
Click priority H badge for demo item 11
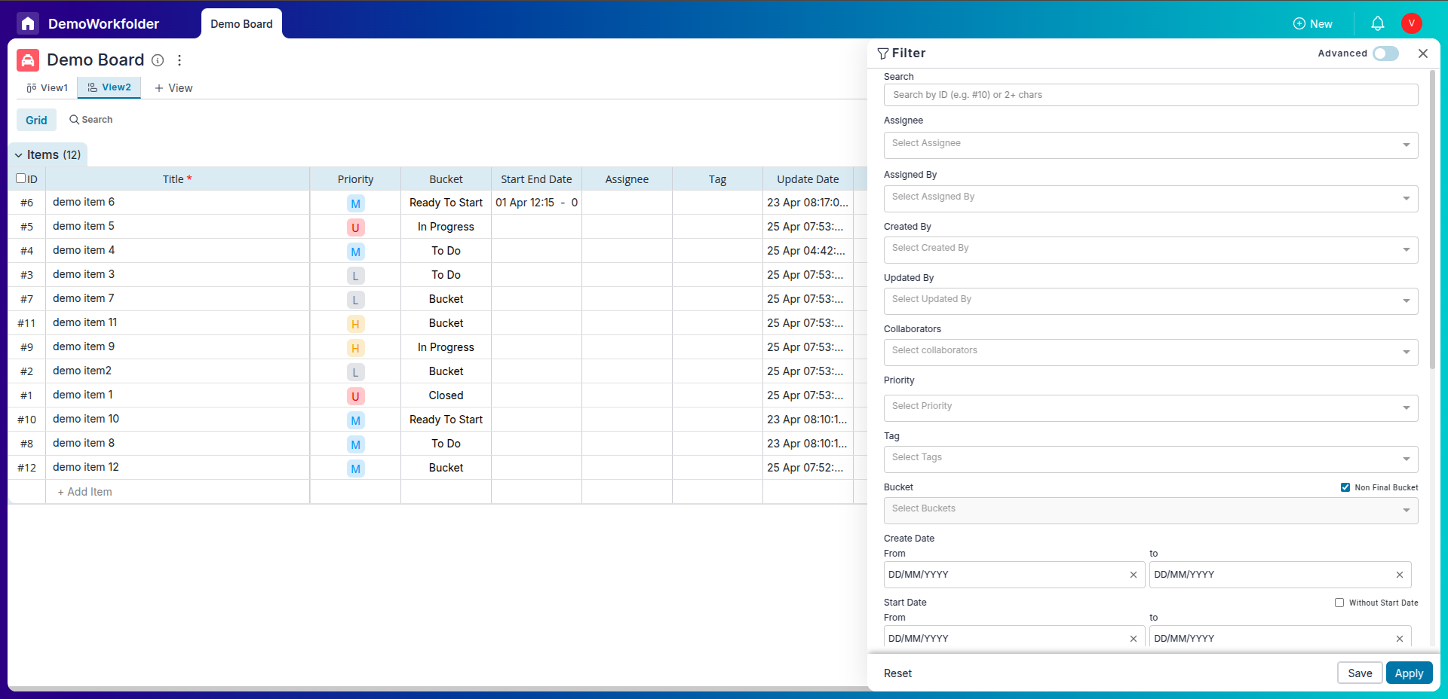(355, 324)
